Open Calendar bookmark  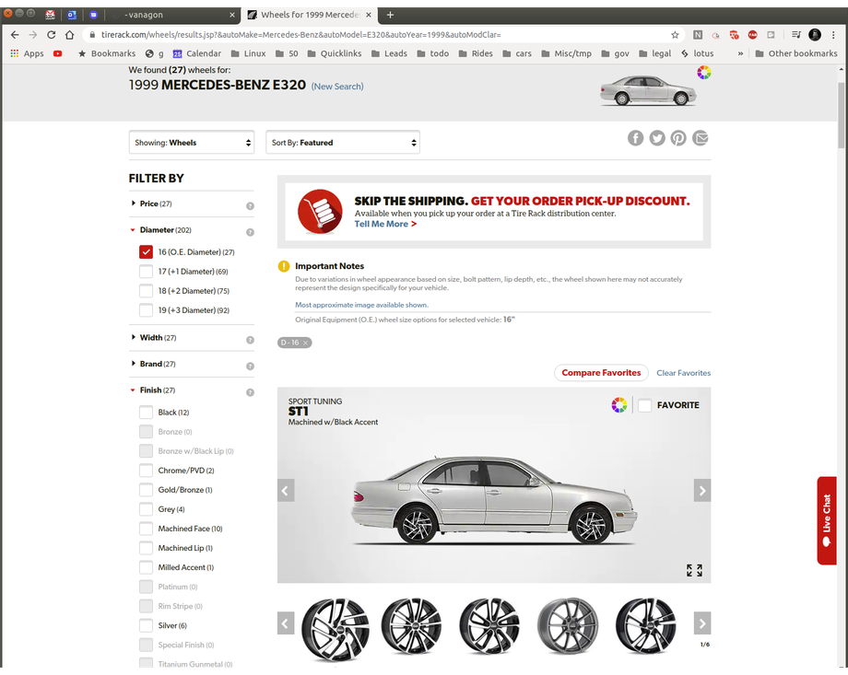click(197, 53)
